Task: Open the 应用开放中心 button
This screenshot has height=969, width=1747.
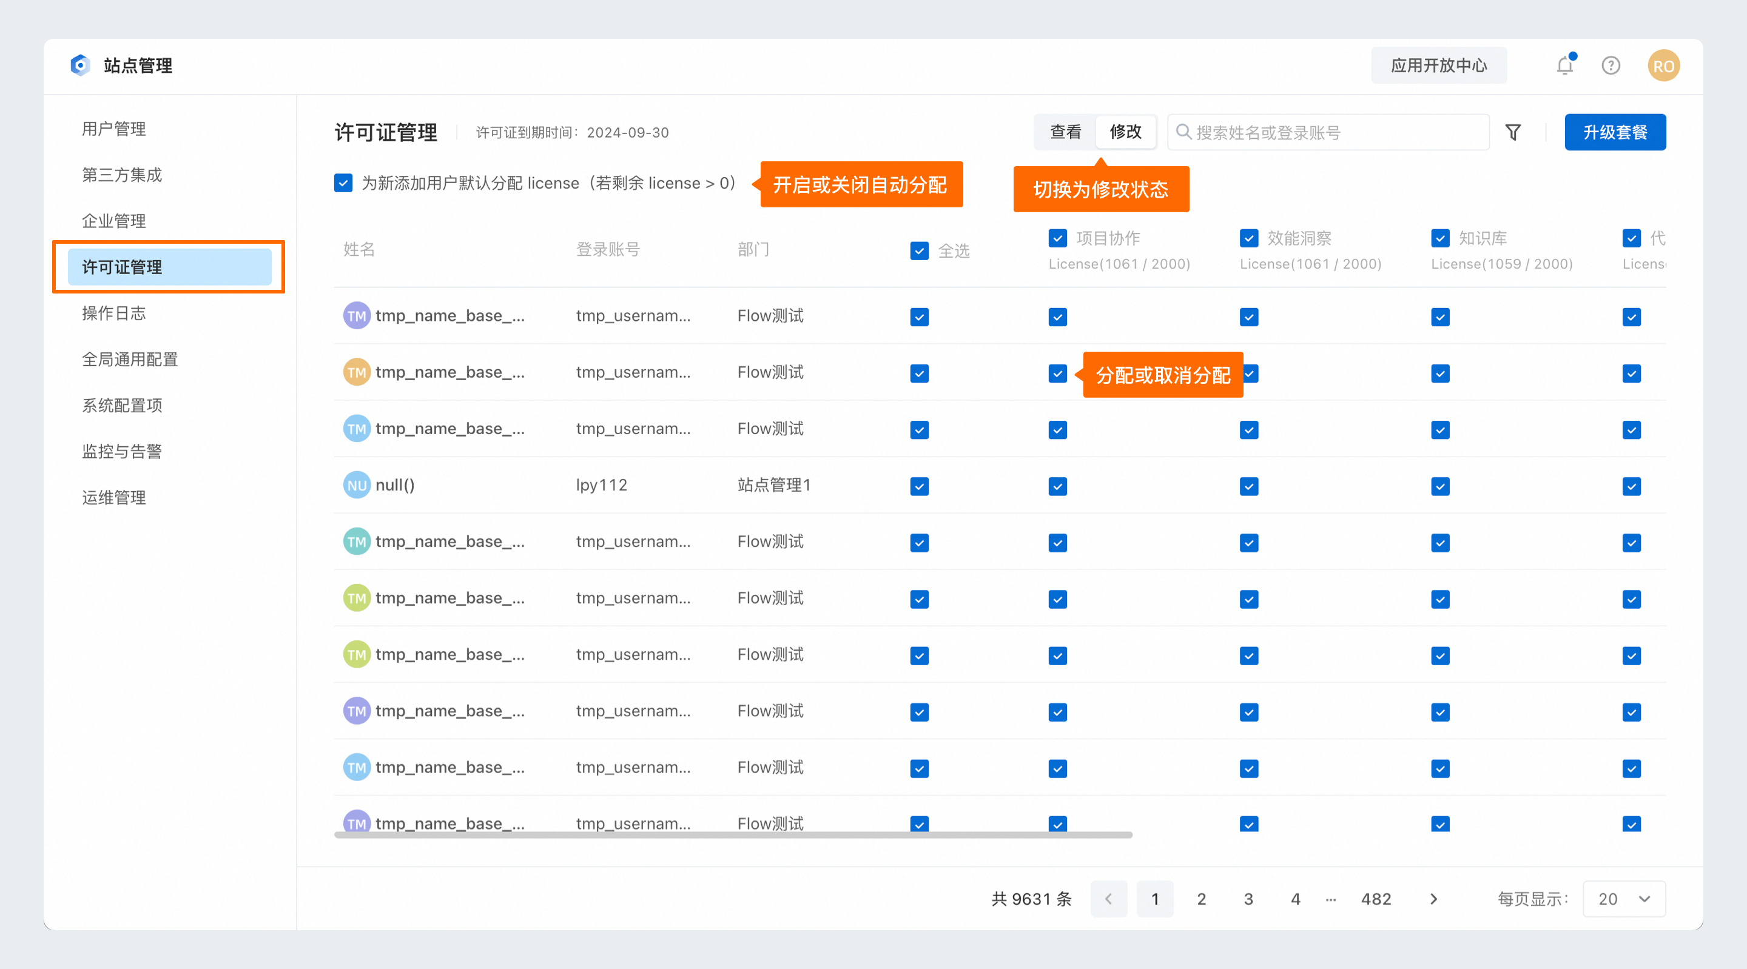Action: (1439, 65)
